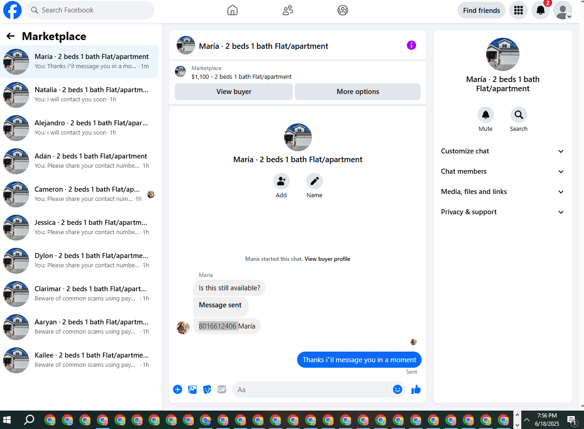Mute the chat with the bell icon
Viewport: 584px width, 429px height.
[x=486, y=115]
